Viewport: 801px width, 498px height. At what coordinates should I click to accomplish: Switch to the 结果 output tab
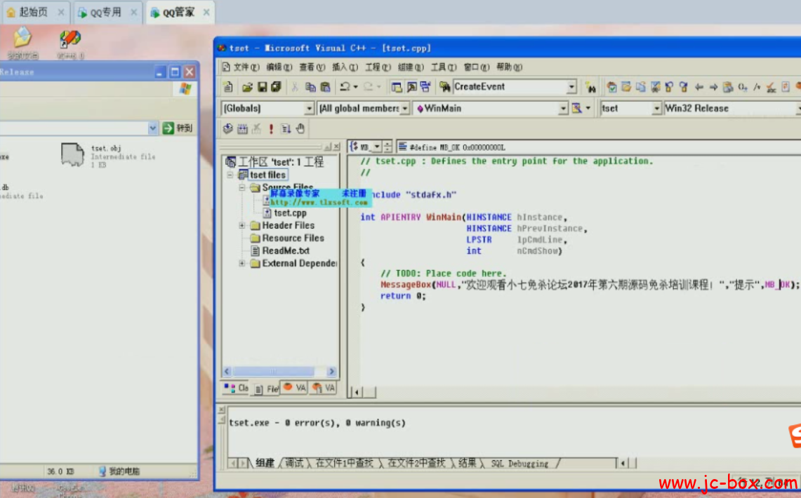pyautogui.click(x=467, y=464)
